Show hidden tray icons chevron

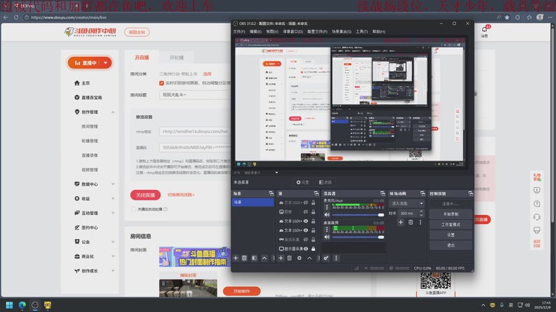coord(483,305)
